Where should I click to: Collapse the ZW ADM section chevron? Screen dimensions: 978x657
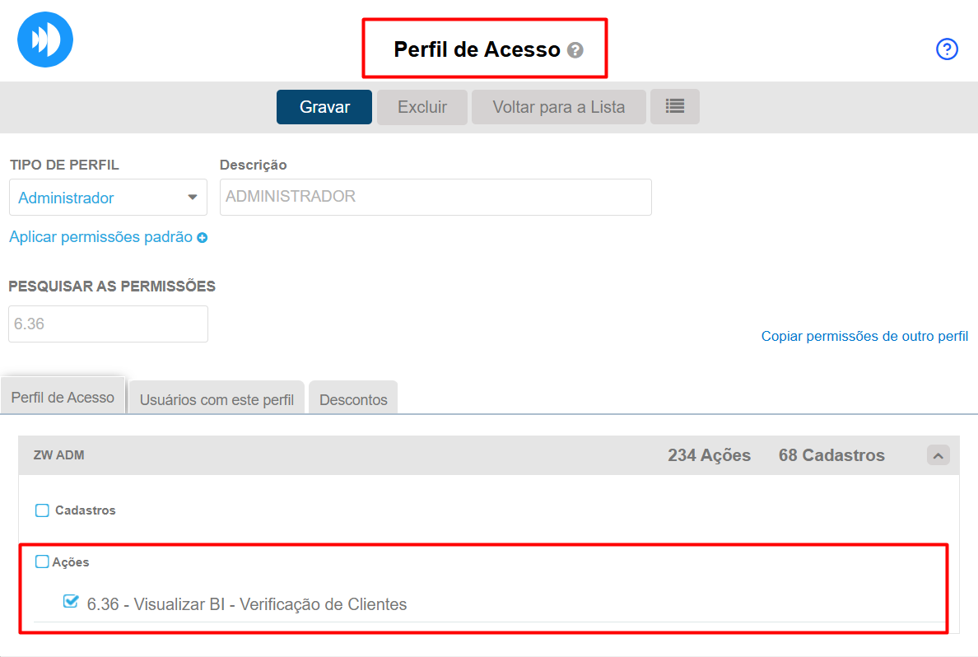coord(938,455)
